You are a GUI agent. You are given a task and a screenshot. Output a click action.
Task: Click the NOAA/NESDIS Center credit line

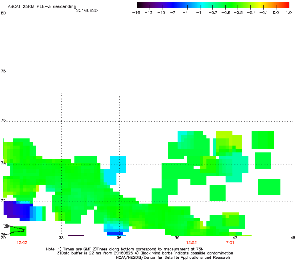pyautogui.click(x=173, y=258)
